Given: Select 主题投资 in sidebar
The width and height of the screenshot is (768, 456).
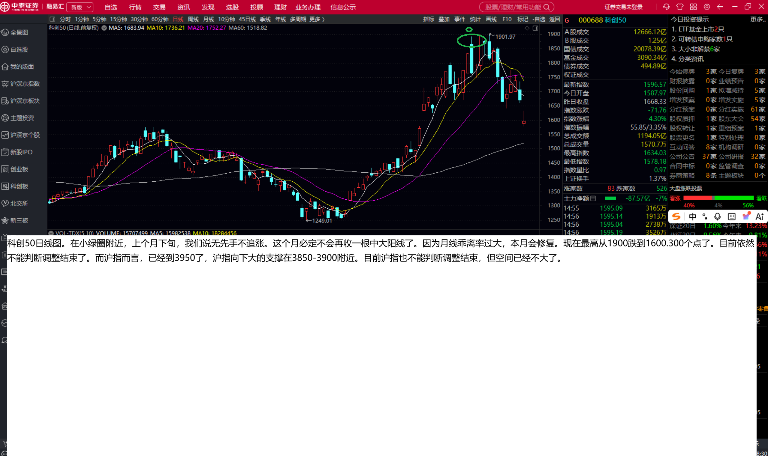Looking at the screenshot, I should (18, 118).
